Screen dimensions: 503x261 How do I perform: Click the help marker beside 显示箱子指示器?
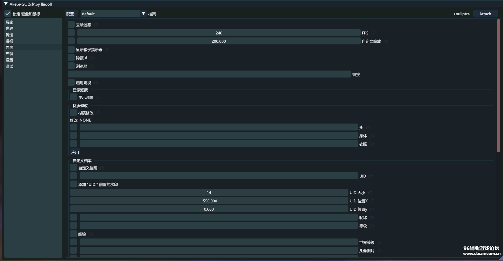click(x=107, y=50)
